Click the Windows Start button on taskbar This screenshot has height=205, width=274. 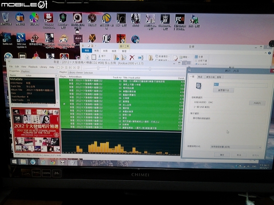coord(14,162)
